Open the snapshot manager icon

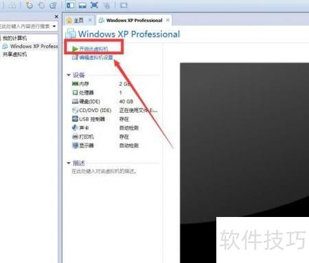(53, 5)
